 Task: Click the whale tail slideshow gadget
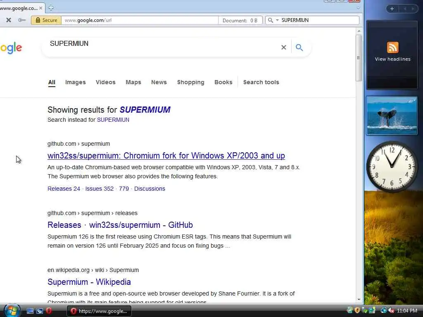[392, 116]
